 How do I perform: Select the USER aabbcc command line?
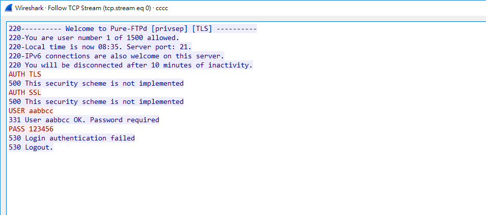31,111
